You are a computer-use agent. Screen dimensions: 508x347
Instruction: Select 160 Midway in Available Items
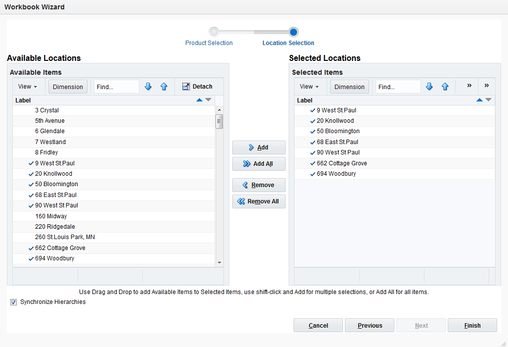coord(114,216)
